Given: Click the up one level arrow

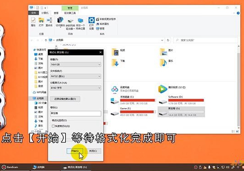Looking at the screenshot, I should (x=46, y=40).
